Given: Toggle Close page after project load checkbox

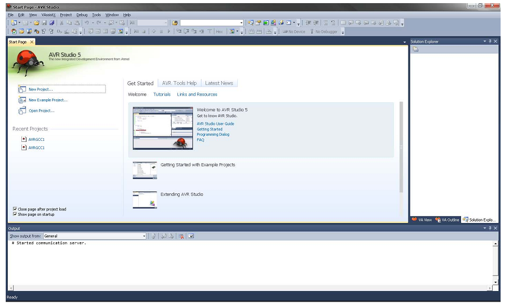Looking at the screenshot, I should (15, 209).
